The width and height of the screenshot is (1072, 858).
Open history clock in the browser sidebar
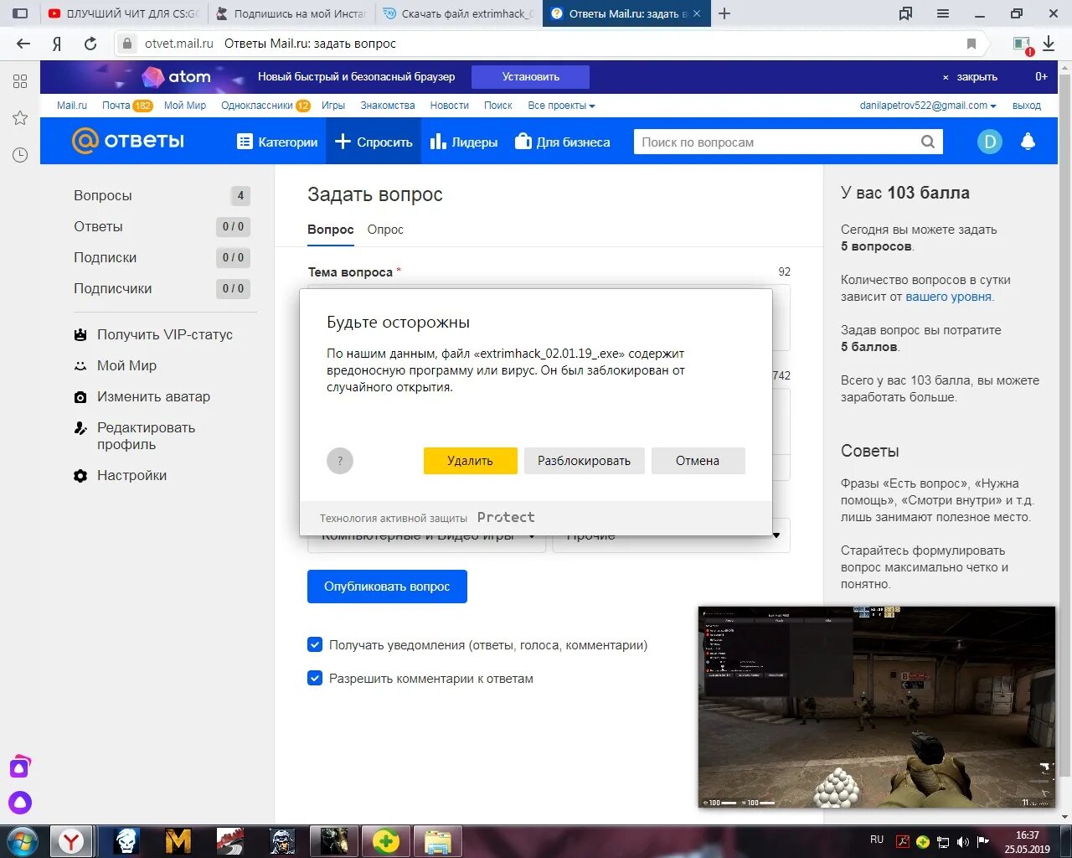[x=20, y=155]
